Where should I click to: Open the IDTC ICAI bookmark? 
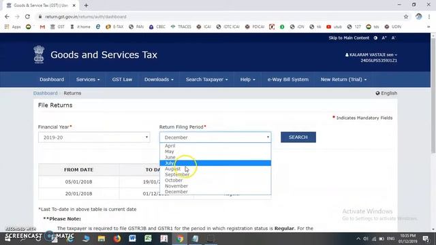click(x=228, y=27)
